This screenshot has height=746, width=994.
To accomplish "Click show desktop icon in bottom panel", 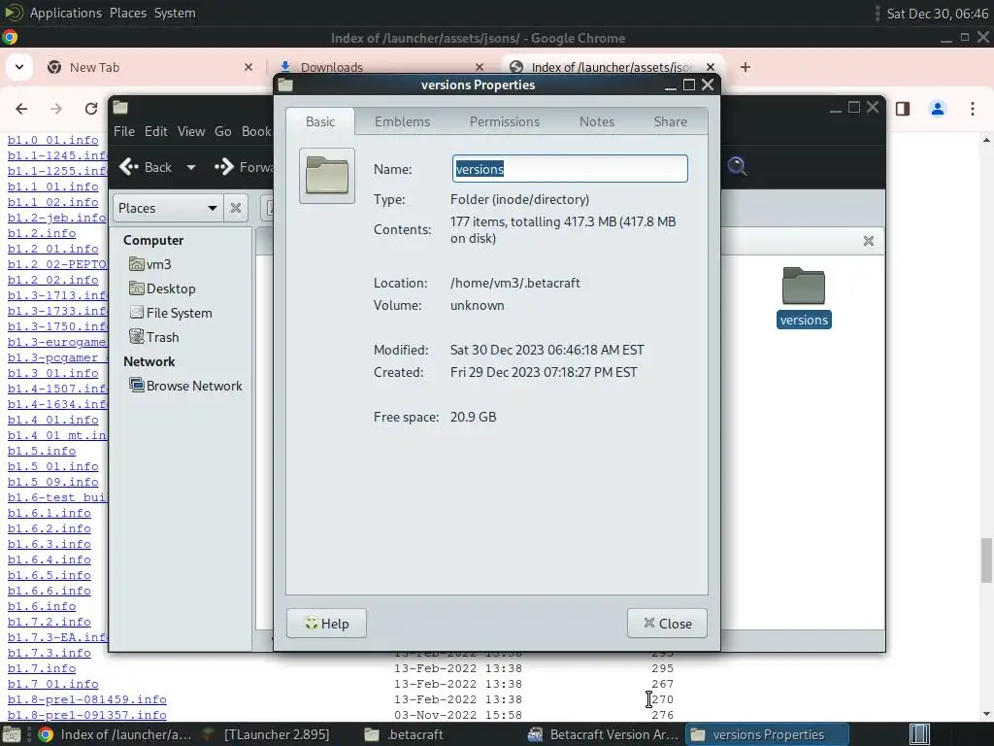I will [11, 735].
